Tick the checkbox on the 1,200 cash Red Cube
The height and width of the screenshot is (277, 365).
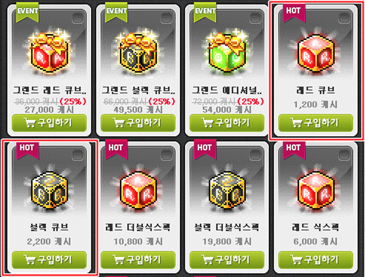(x=344, y=18)
